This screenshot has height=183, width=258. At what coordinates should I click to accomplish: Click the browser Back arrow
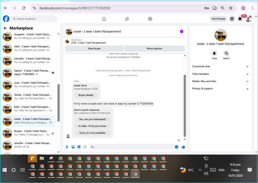[6, 8]
